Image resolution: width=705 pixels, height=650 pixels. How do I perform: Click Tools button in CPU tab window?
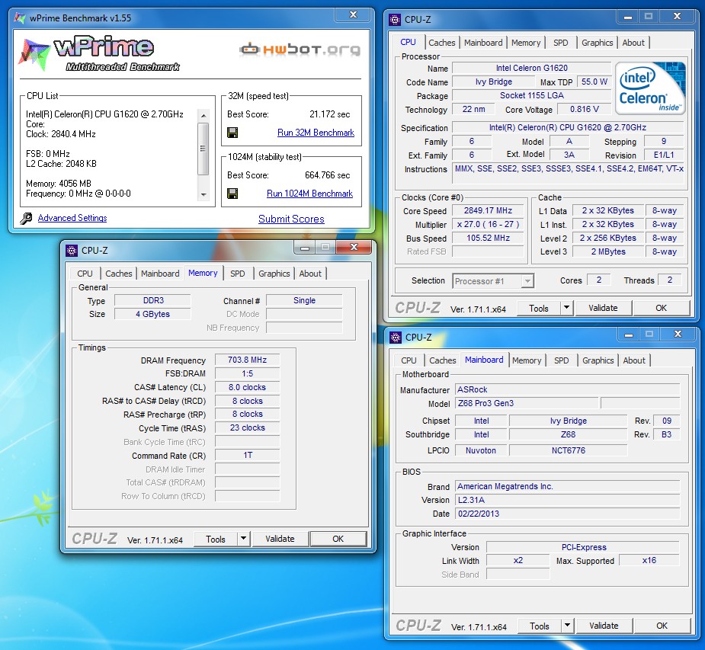click(x=539, y=308)
